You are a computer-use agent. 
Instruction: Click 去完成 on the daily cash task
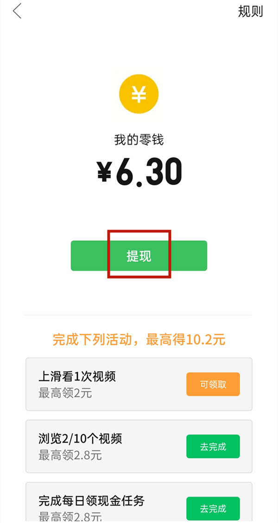point(213,508)
